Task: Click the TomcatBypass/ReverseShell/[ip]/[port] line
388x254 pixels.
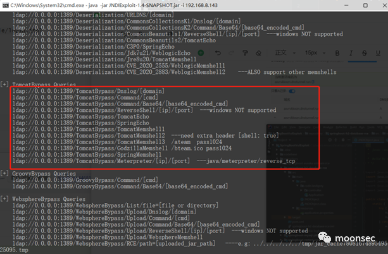Action: 144,110
